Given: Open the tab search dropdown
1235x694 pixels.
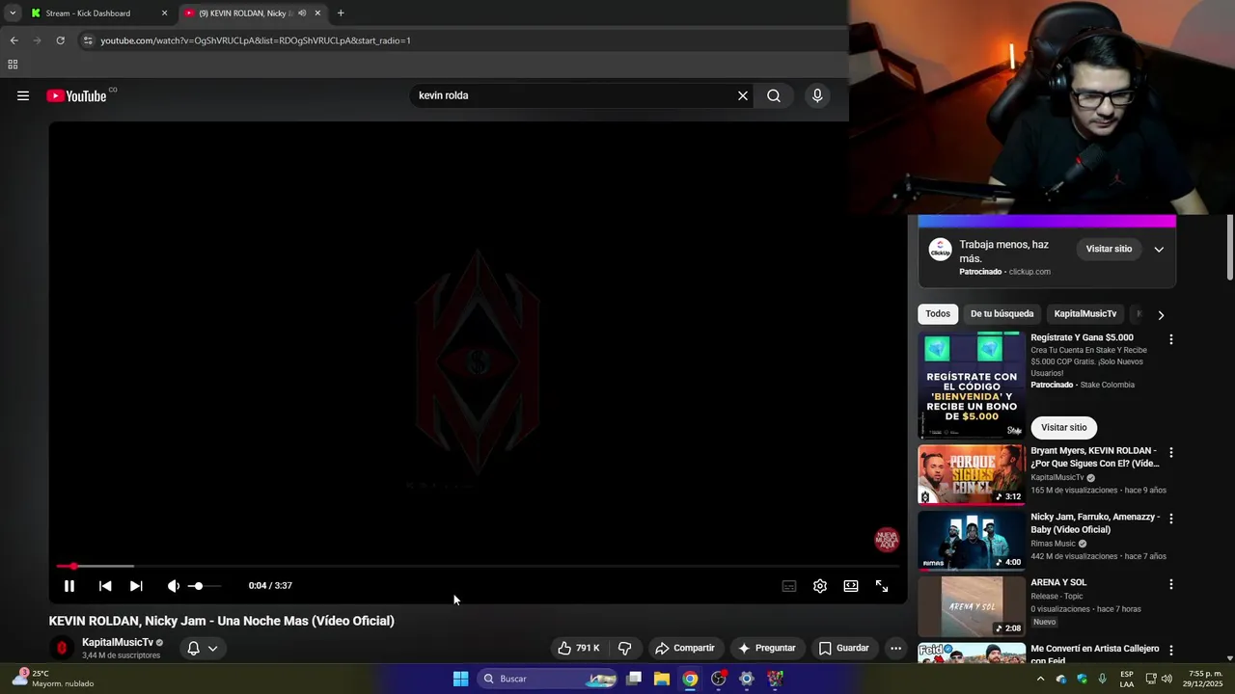Looking at the screenshot, I should click(12, 13).
